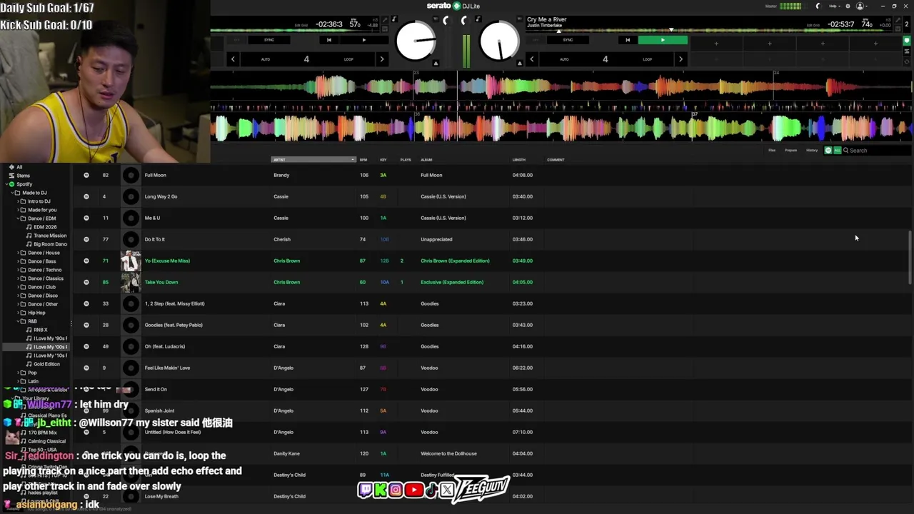914x514 pixels.
Task: Open the Help menu
Action: 833,6
